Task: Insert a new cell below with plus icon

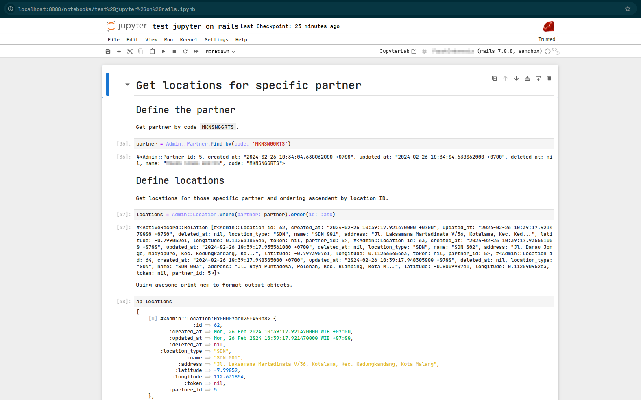Action: pyautogui.click(x=119, y=52)
